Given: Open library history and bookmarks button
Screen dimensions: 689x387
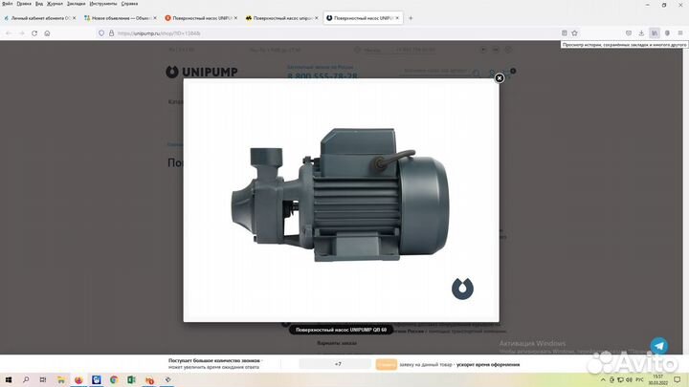Looking at the screenshot, I should [x=655, y=32].
